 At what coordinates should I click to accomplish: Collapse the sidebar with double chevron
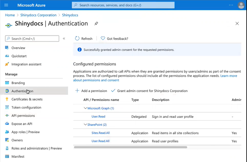[64, 39]
